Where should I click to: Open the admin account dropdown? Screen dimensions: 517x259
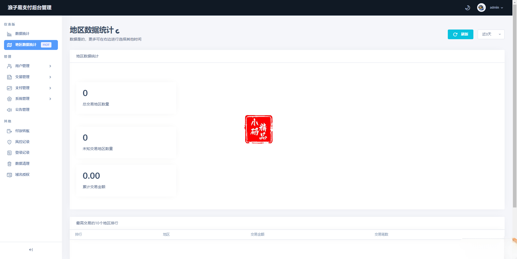click(x=496, y=8)
